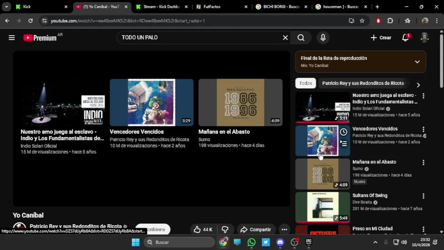Share the video with Compartir
This screenshot has height=250, width=444.
click(256, 230)
